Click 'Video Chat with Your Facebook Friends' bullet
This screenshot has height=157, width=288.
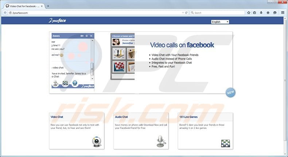[175, 55]
